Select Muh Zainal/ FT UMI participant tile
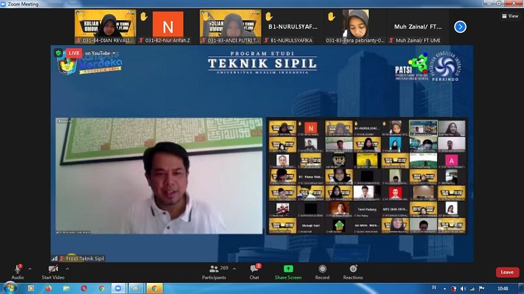Screen dimensions: 524x294 pos(418,27)
